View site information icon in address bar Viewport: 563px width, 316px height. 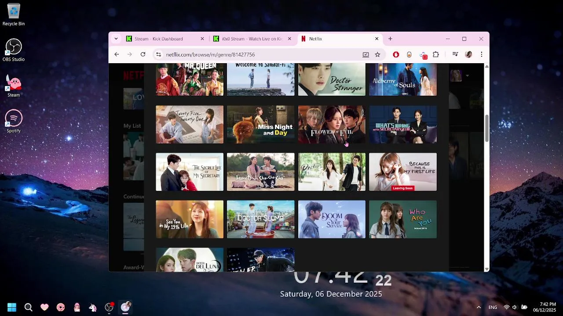[x=158, y=54]
